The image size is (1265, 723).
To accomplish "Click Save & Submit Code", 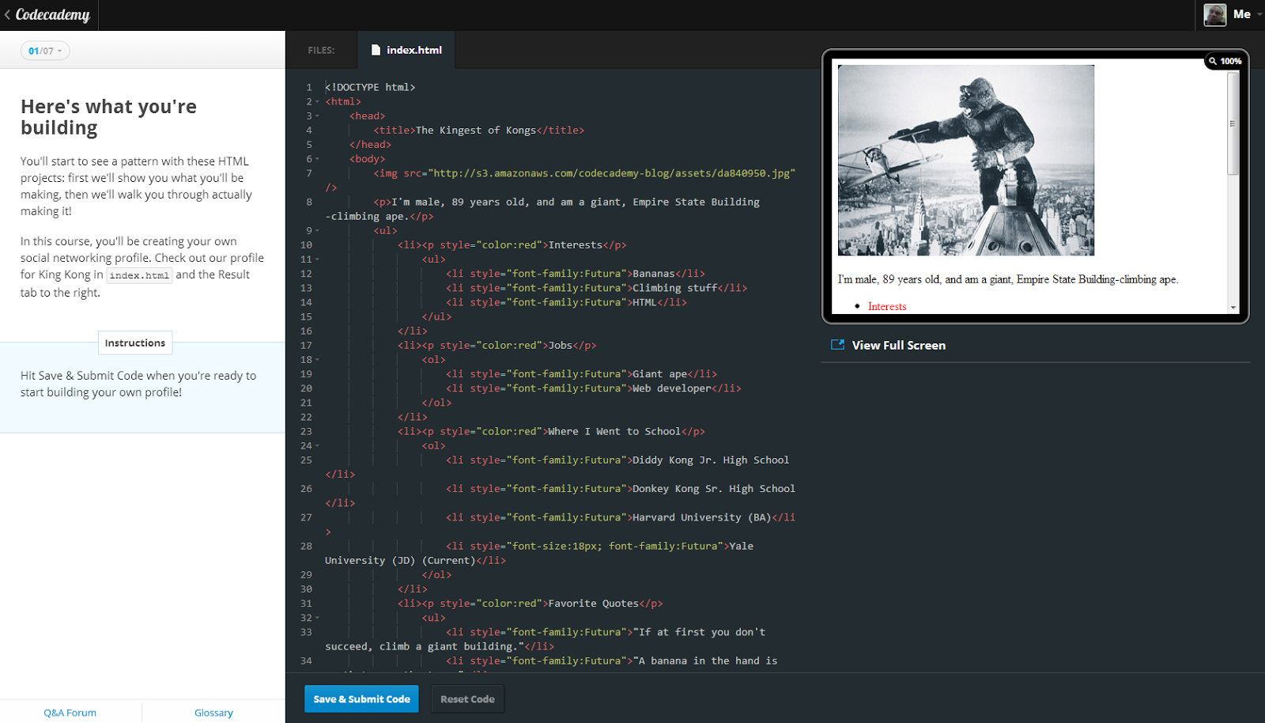I will coord(361,698).
